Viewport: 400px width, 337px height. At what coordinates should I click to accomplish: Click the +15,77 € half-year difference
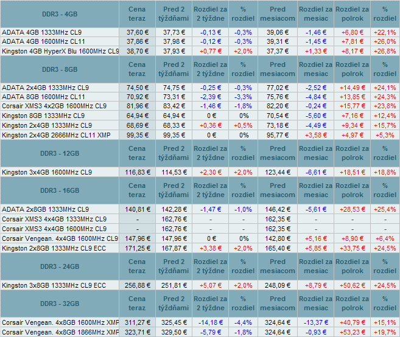pyautogui.click(x=353, y=106)
